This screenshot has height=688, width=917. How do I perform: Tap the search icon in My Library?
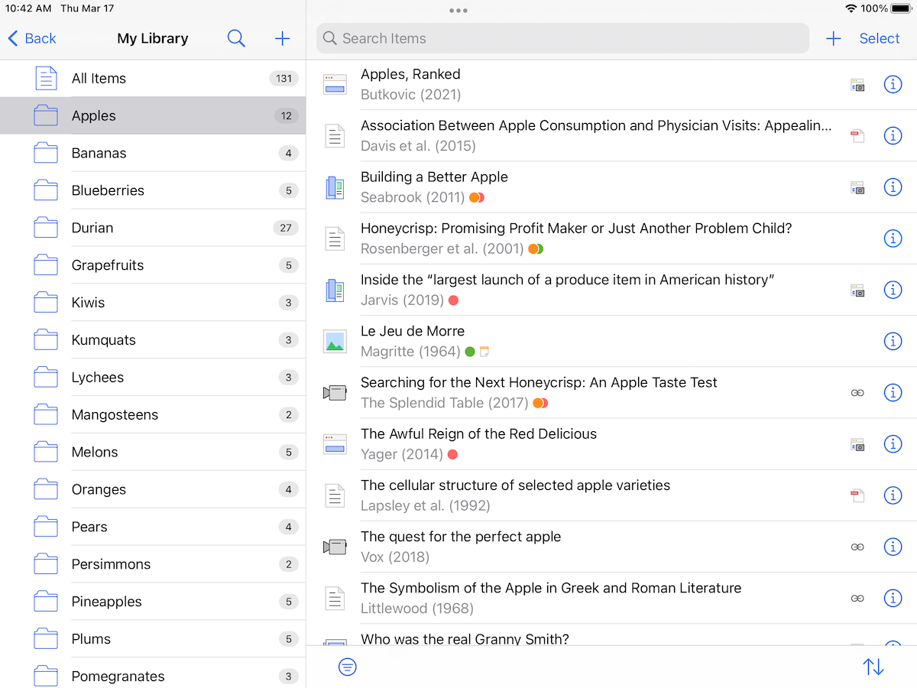point(236,38)
